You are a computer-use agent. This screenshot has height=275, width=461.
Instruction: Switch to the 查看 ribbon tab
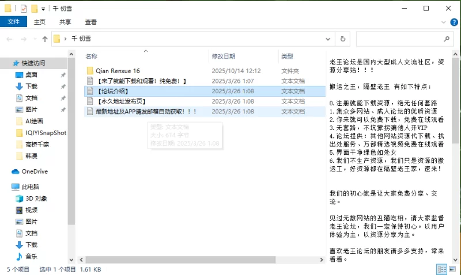coord(91,22)
